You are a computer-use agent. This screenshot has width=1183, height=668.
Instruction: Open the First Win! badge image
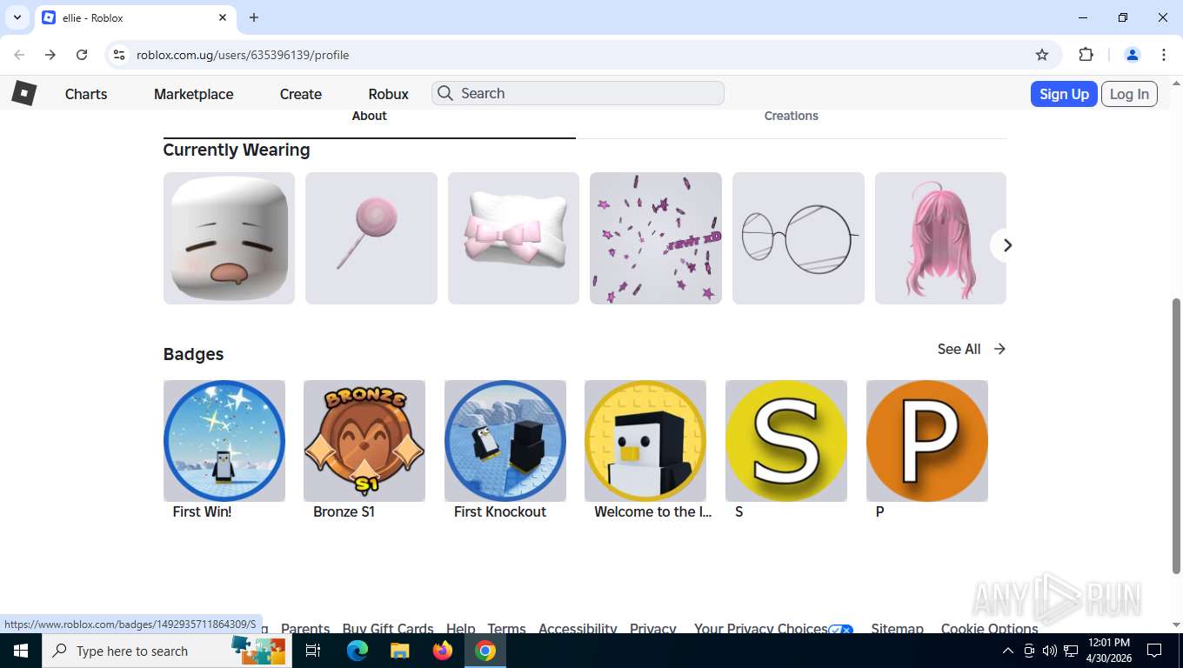pyautogui.click(x=224, y=441)
